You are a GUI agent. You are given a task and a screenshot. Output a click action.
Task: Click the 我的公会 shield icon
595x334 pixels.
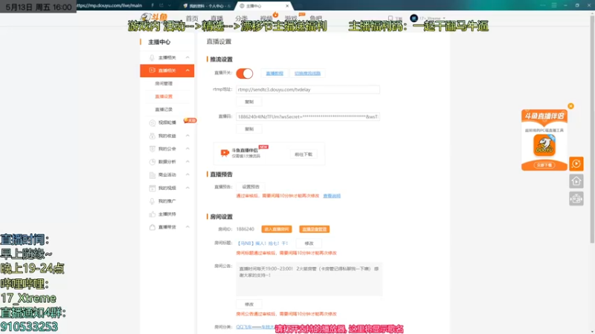[x=152, y=149]
